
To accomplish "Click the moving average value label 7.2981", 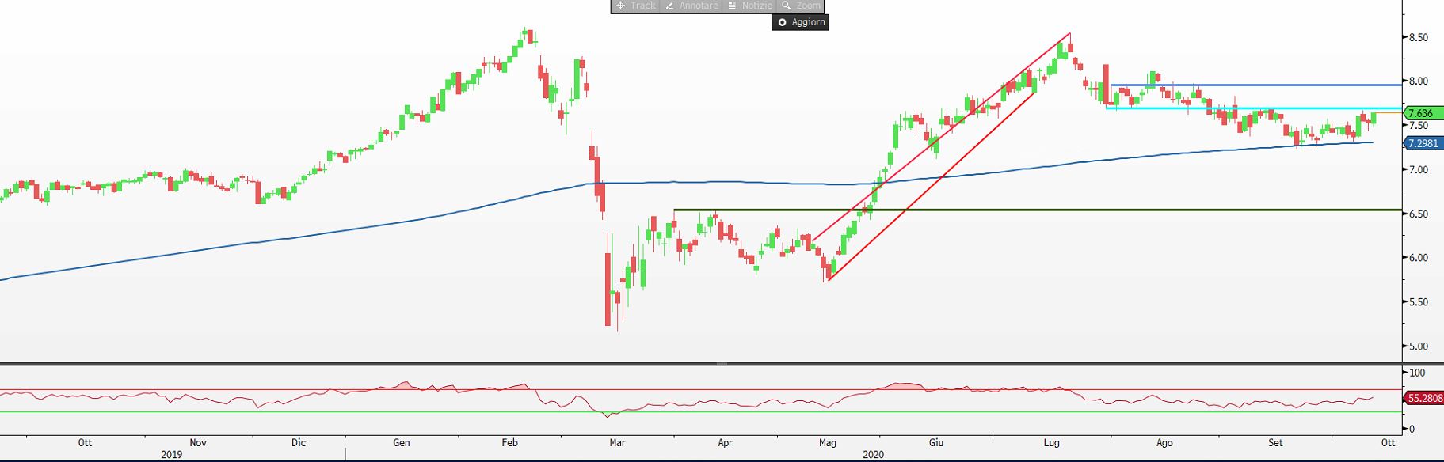I will (x=1423, y=143).
